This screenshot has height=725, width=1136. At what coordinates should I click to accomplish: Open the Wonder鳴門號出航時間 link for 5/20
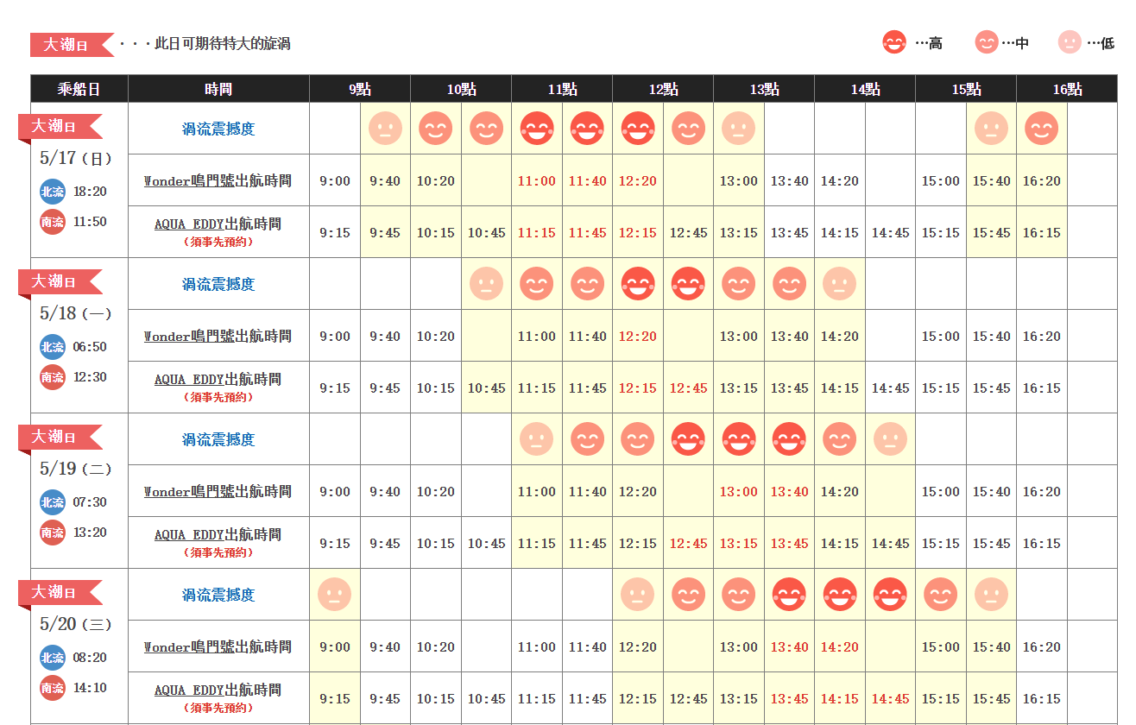[x=218, y=647]
